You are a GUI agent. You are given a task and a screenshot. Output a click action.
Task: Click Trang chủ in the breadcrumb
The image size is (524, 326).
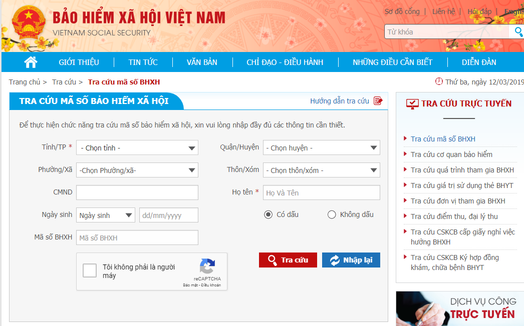(25, 82)
